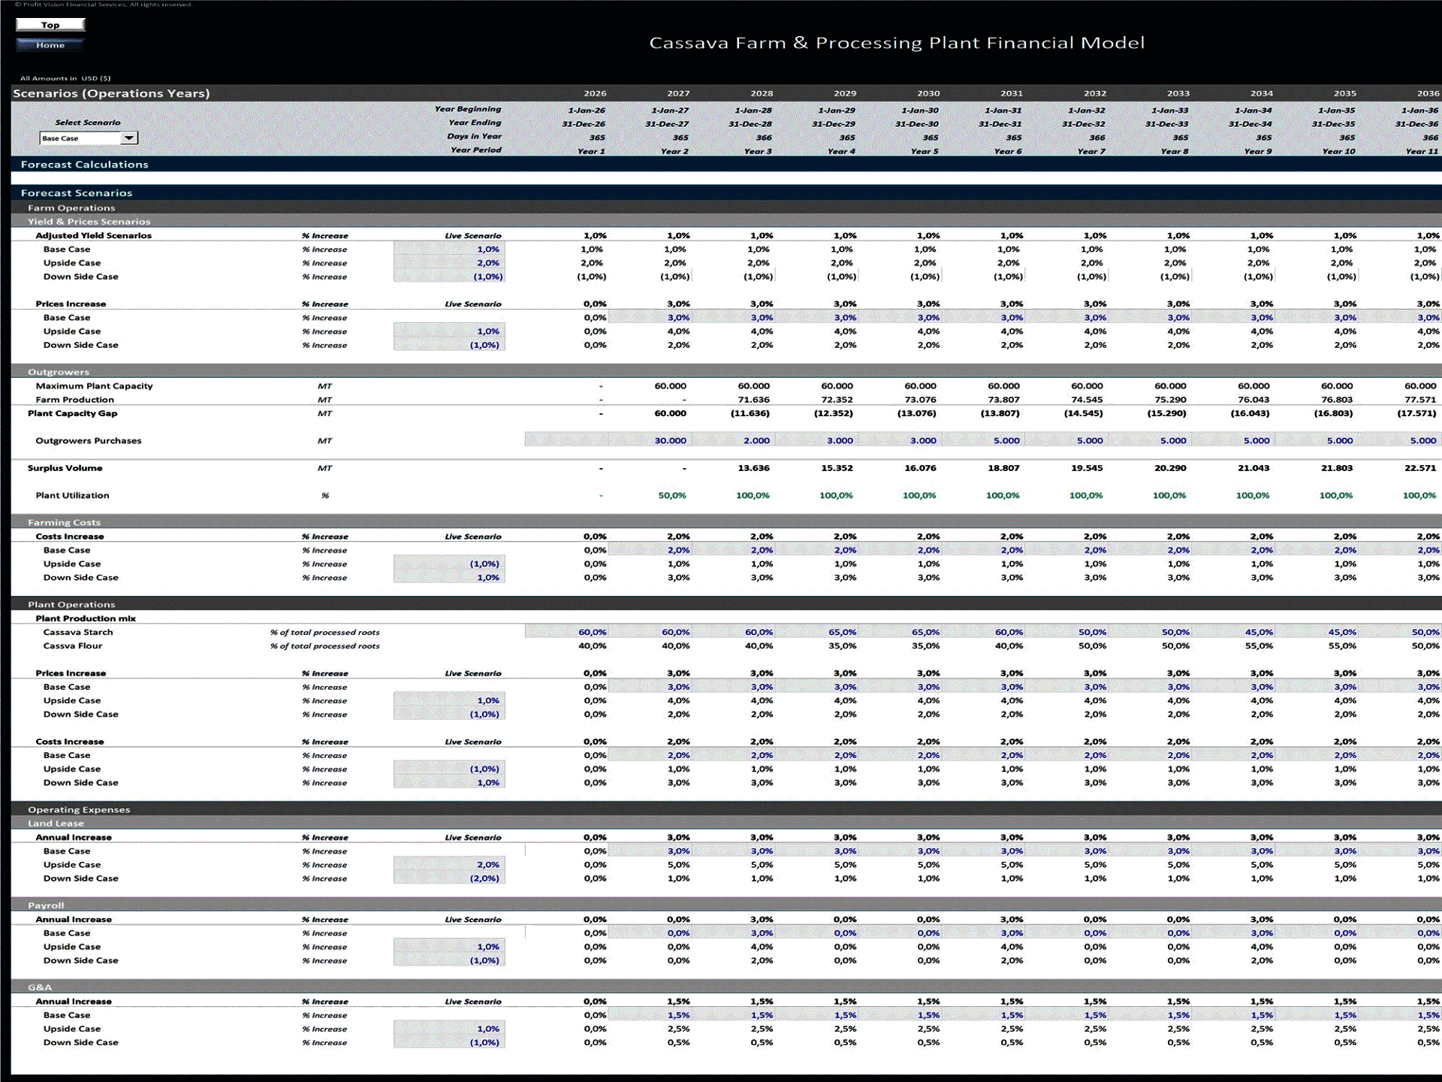Select the Cassva Flour row label
The image size is (1442, 1082).
pos(72,646)
